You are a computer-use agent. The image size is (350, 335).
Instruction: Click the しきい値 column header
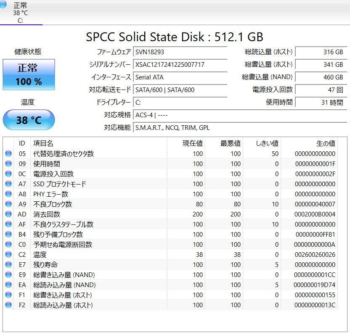click(262, 143)
